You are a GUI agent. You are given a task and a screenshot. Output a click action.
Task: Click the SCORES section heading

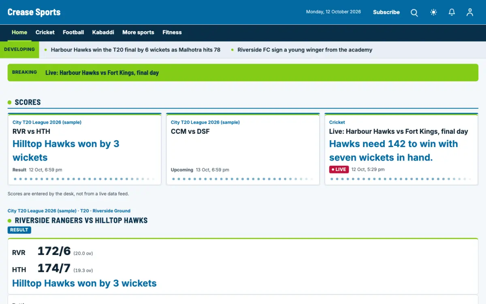point(28,102)
